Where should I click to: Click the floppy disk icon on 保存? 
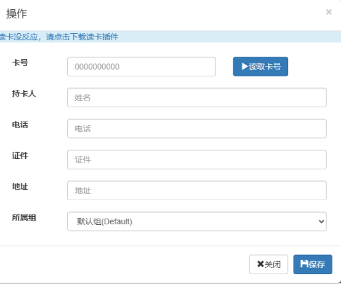click(x=304, y=264)
